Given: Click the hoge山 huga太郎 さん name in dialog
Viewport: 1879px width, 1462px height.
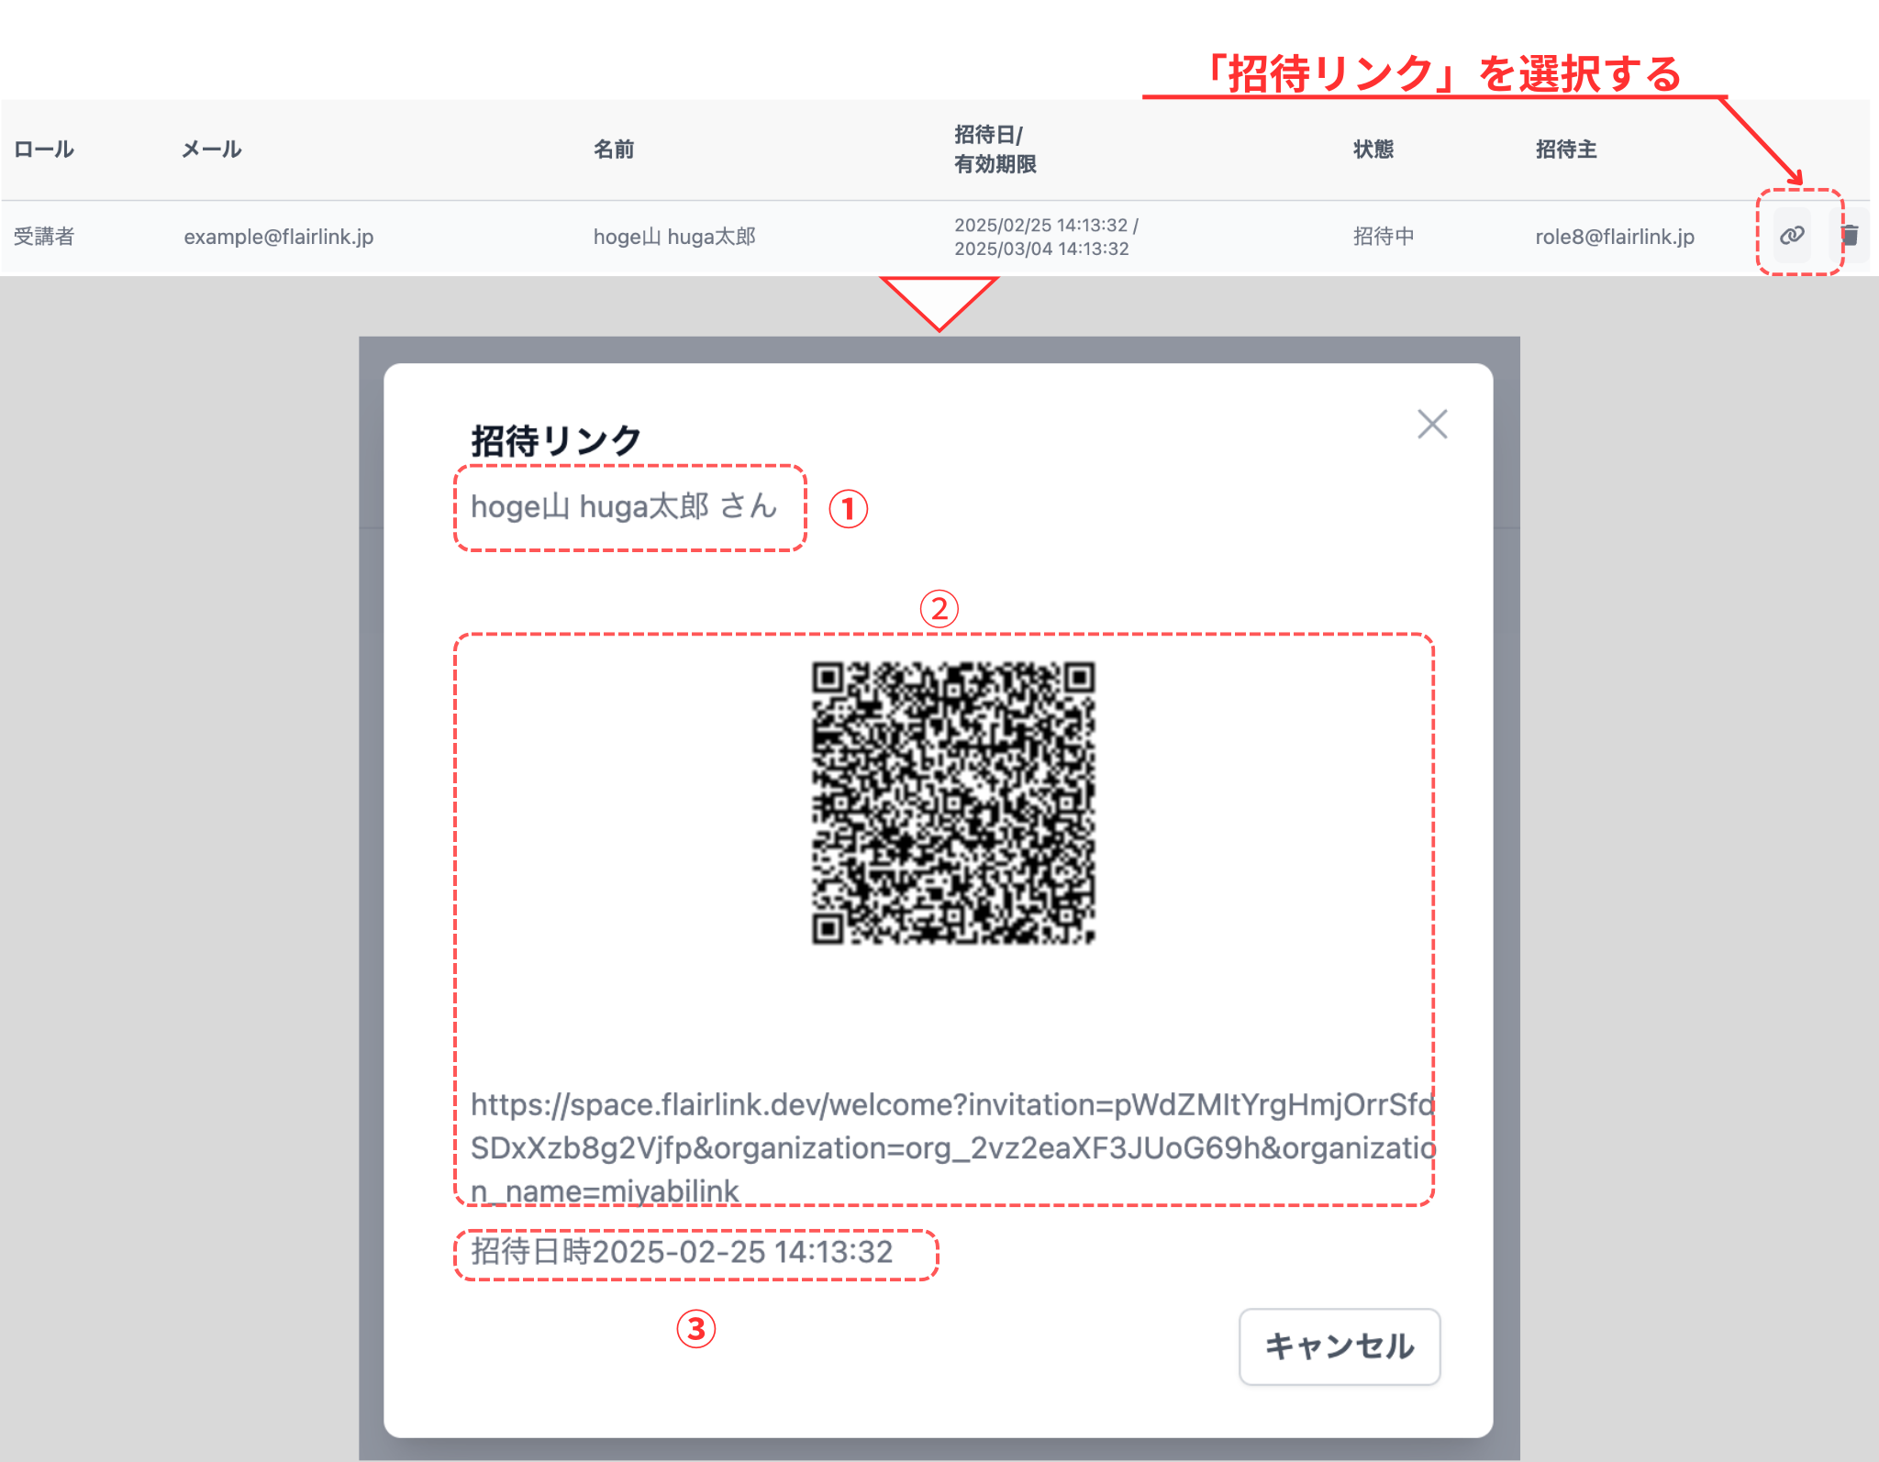Looking at the screenshot, I should click(x=623, y=506).
